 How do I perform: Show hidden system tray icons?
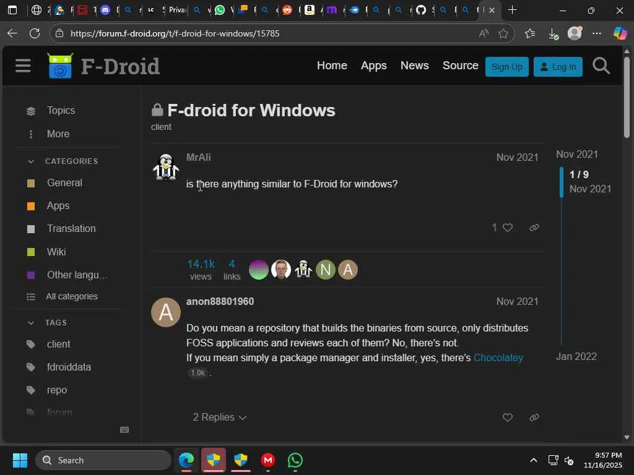[x=534, y=460]
